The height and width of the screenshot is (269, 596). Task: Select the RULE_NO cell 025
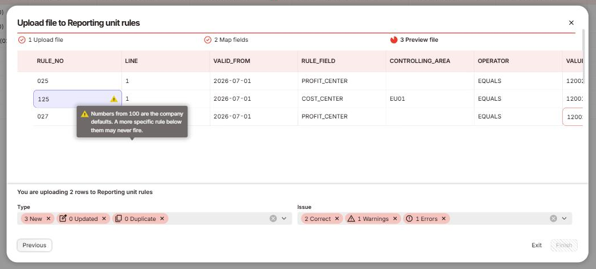(x=77, y=81)
